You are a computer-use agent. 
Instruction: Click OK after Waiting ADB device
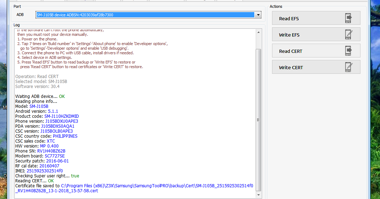[x=62, y=96]
